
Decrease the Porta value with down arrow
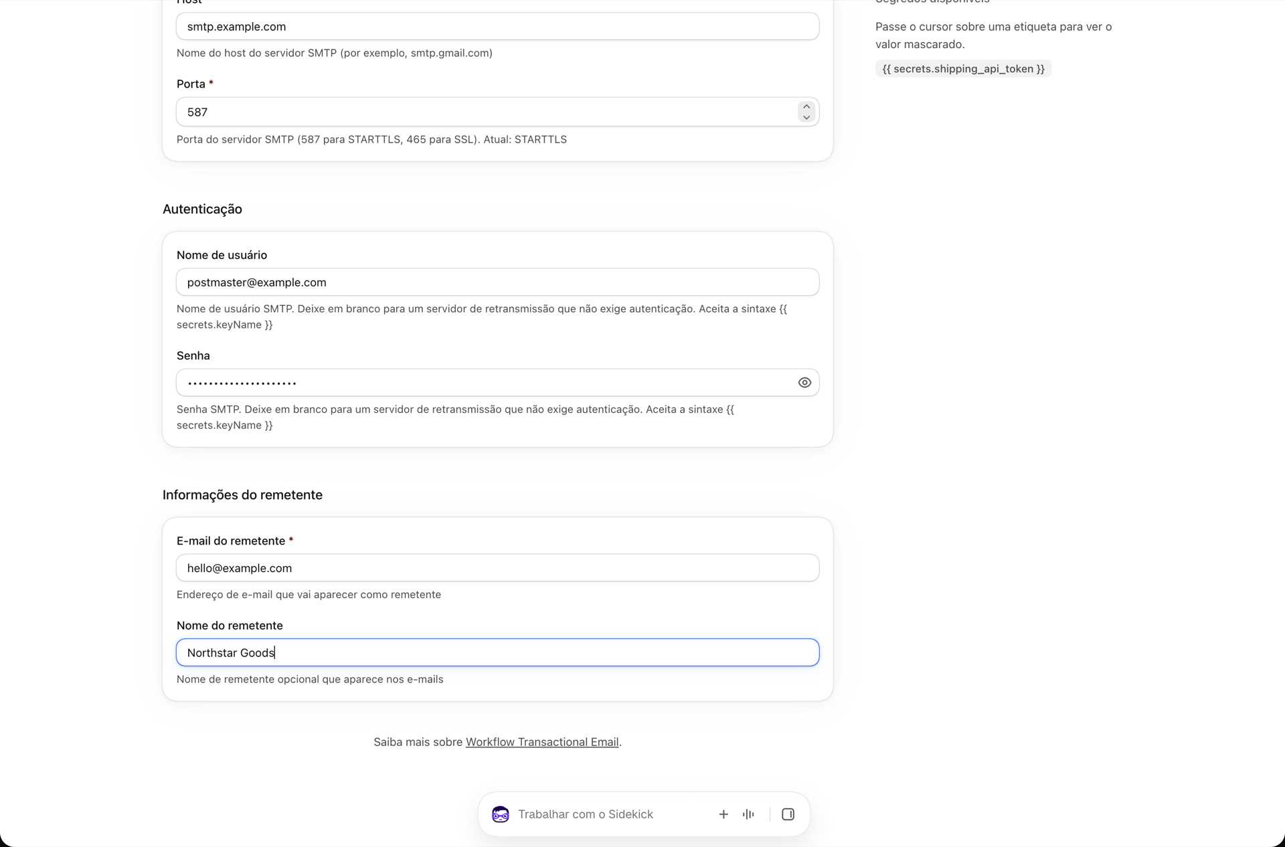[x=806, y=118]
